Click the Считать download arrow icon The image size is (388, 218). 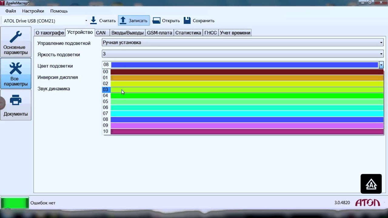(x=94, y=20)
